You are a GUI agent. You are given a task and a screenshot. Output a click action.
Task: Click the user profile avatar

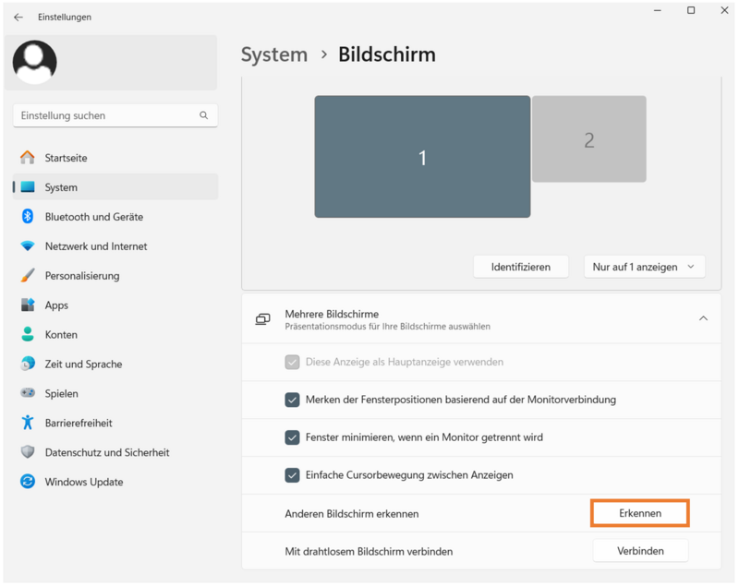[x=35, y=62]
